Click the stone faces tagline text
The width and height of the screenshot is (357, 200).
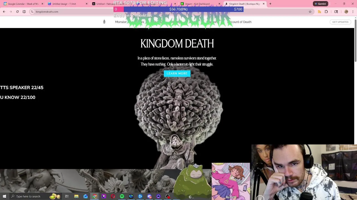tap(177, 61)
